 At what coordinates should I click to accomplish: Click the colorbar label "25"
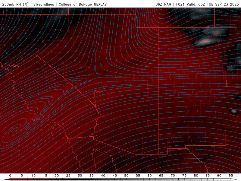pos(68,176)
